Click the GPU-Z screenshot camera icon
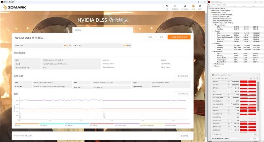Screen dimensions: 264x142 [x=251, y=78]
